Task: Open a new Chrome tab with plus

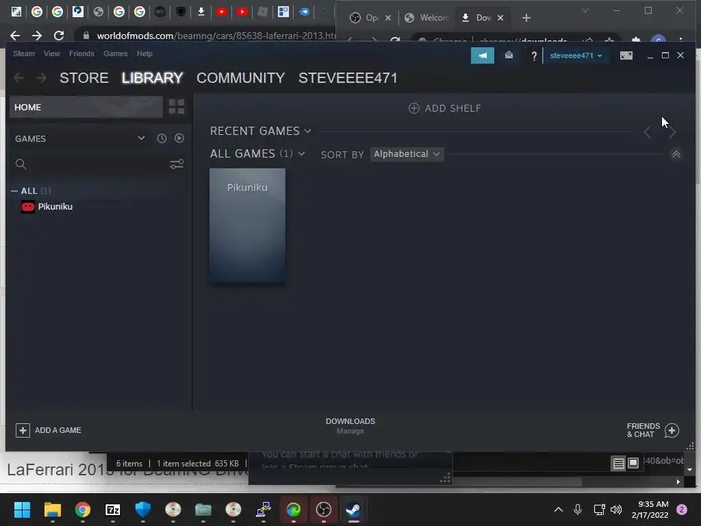Action: pos(526,18)
